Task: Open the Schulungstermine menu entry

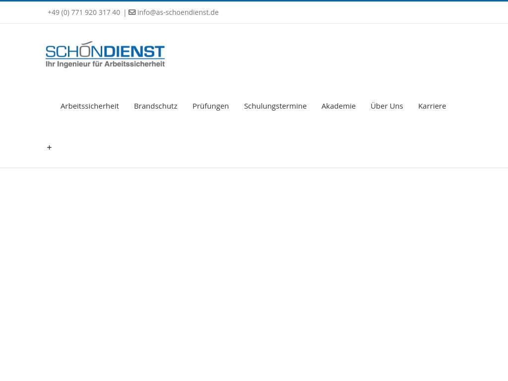Action: 275,106
